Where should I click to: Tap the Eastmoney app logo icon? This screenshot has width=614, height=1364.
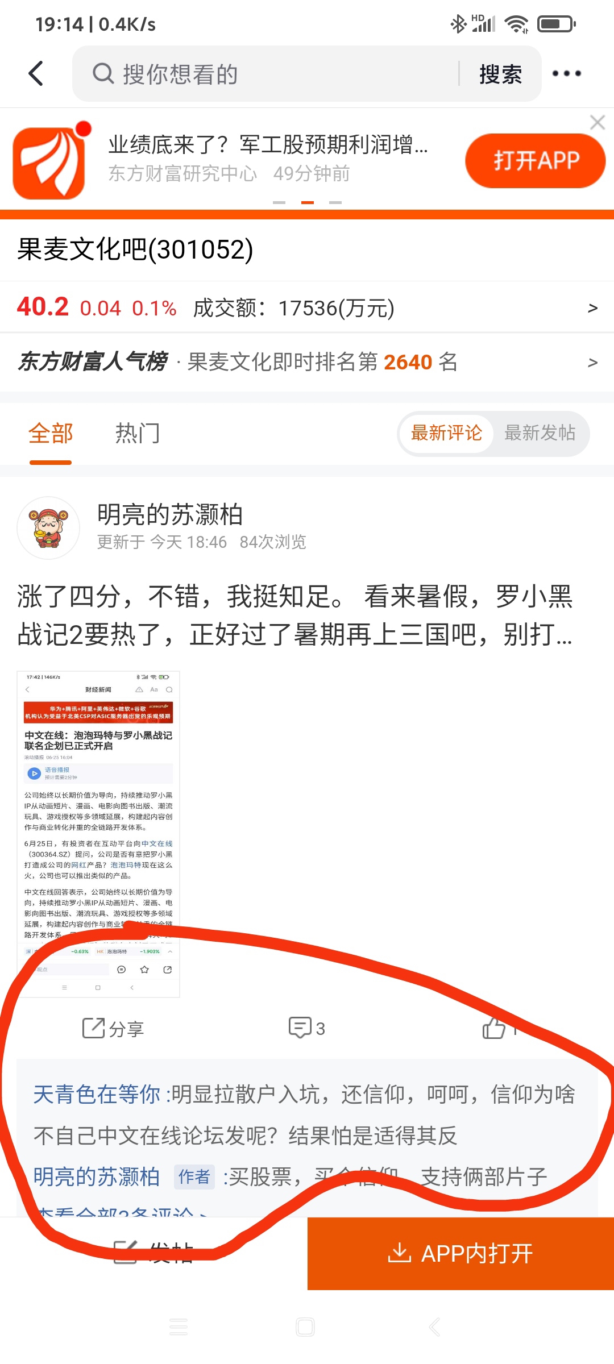pyautogui.click(x=50, y=162)
